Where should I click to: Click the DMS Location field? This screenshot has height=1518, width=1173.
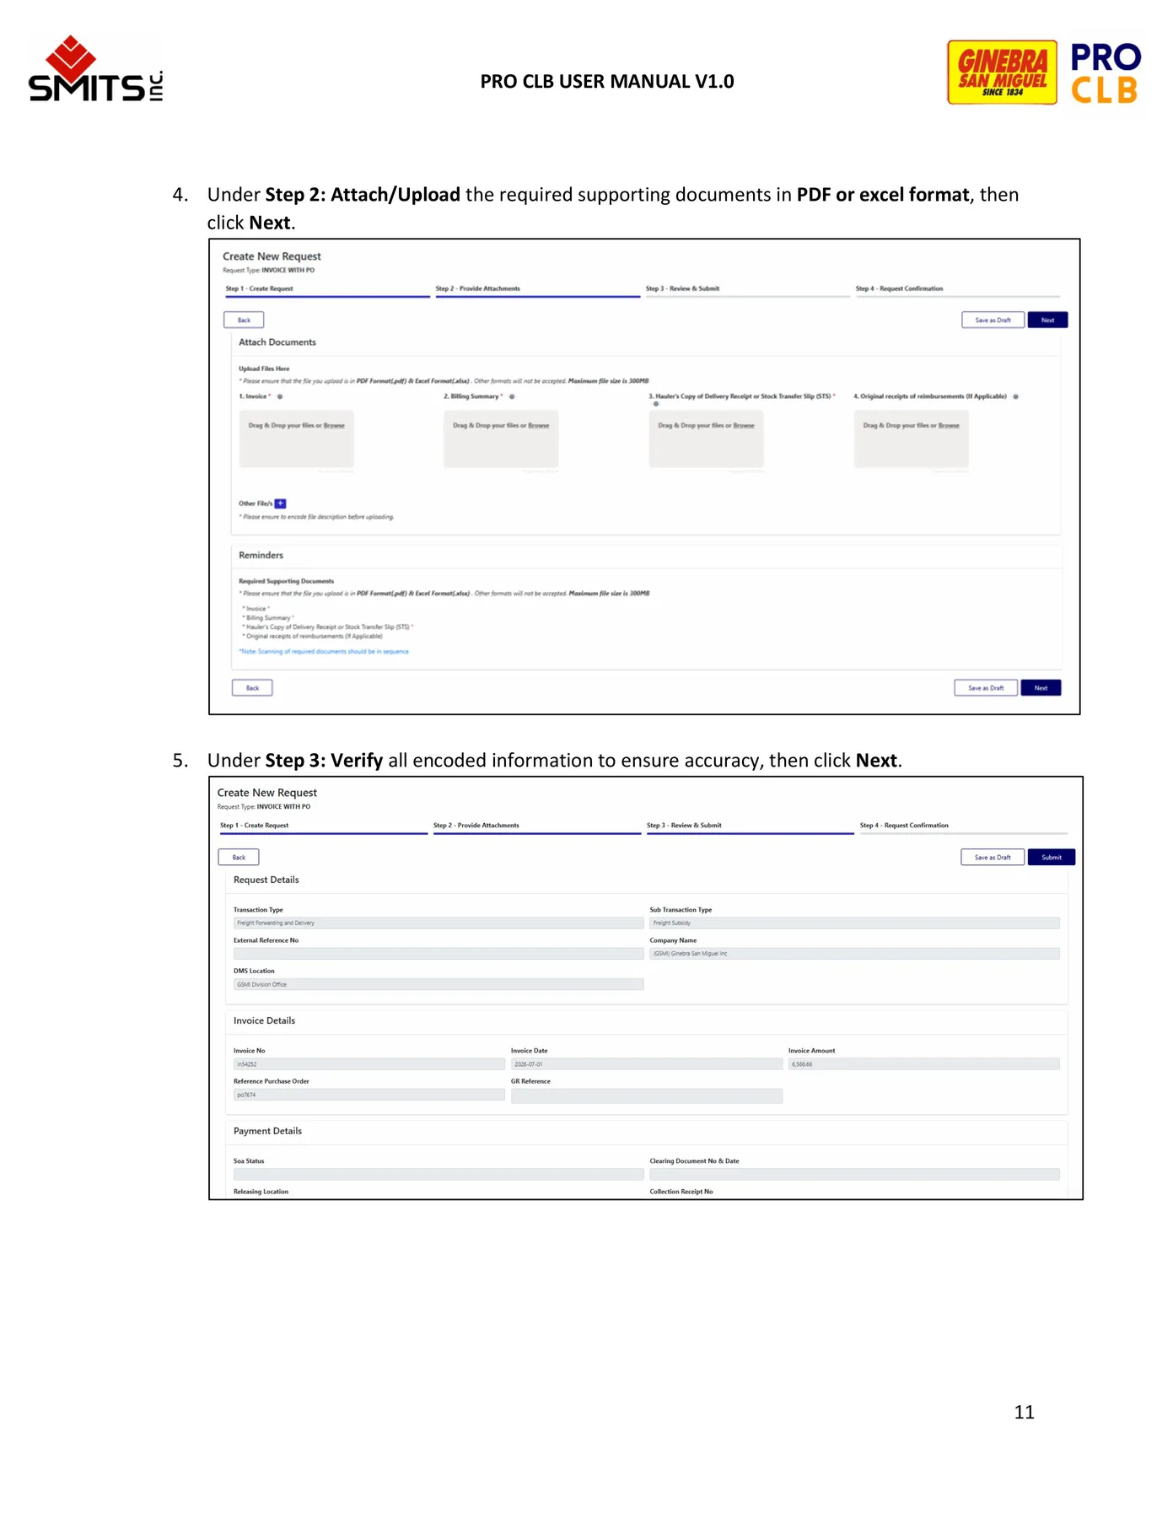(439, 984)
